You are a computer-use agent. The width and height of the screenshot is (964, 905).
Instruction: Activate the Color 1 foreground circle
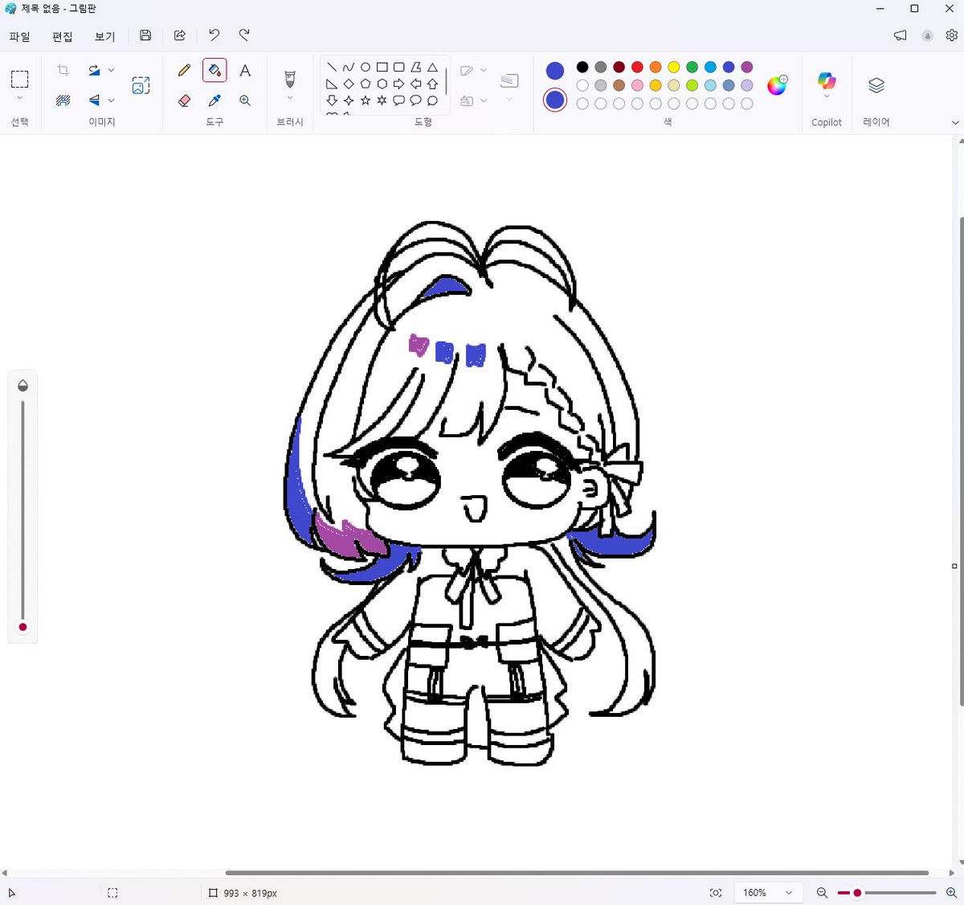tap(555, 71)
